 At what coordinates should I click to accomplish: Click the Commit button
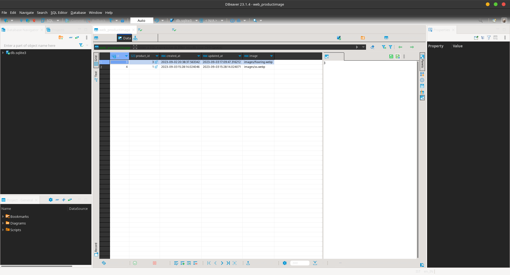click(x=75, y=20)
